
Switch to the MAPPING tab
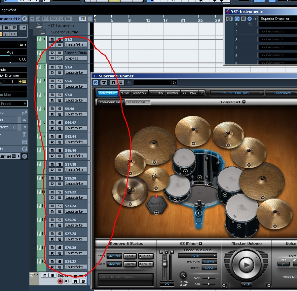[157, 93]
